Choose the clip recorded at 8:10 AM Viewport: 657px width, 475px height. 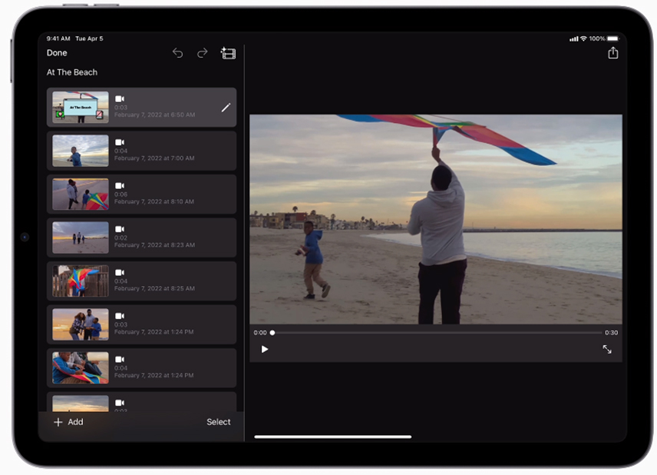pyautogui.click(x=141, y=194)
